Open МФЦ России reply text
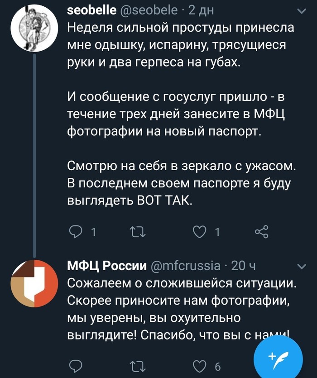The width and height of the screenshot is (317, 378). pyautogui.click(x=181, y=308)
